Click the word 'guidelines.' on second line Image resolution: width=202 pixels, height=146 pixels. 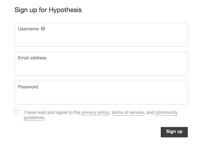point(35,118)
